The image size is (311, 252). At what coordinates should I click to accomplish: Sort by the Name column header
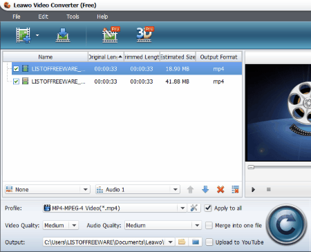pyautogui.click(x=46, y=57)
